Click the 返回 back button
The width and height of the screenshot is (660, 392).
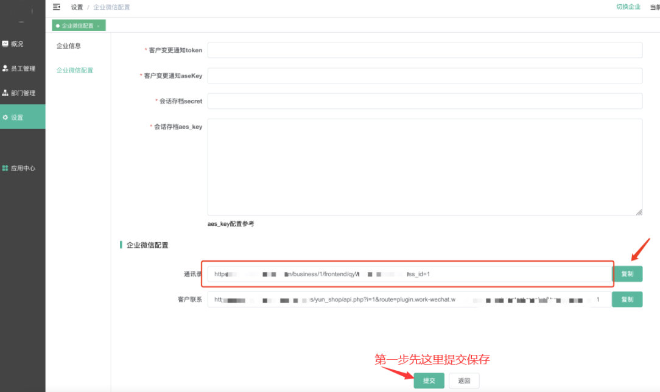[x=464, y=380]
